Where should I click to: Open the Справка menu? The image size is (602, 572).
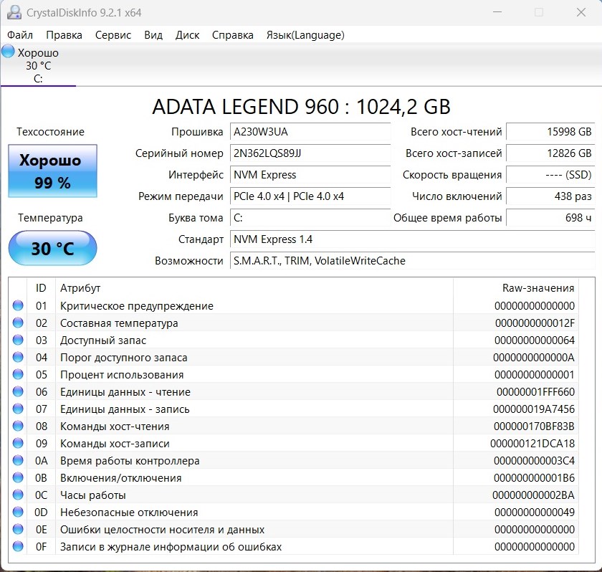tap(232, 35)
